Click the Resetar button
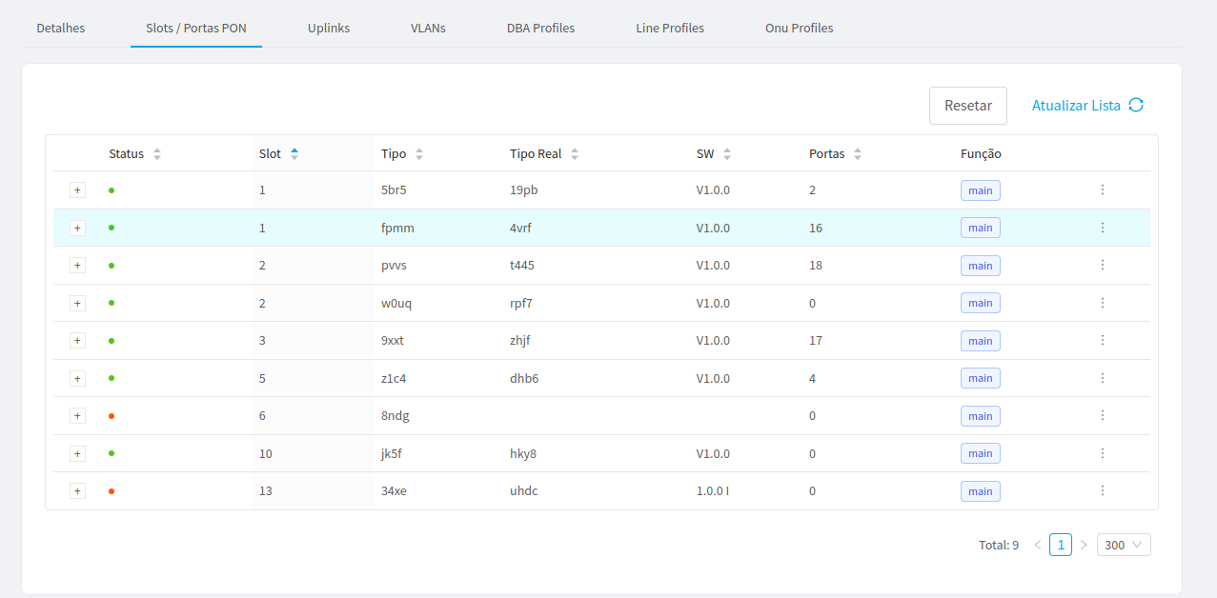 [967, 106]
